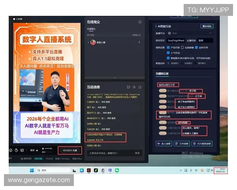Click the second icon under the live preview
The image size is (237, 190).
coord(16,150)
